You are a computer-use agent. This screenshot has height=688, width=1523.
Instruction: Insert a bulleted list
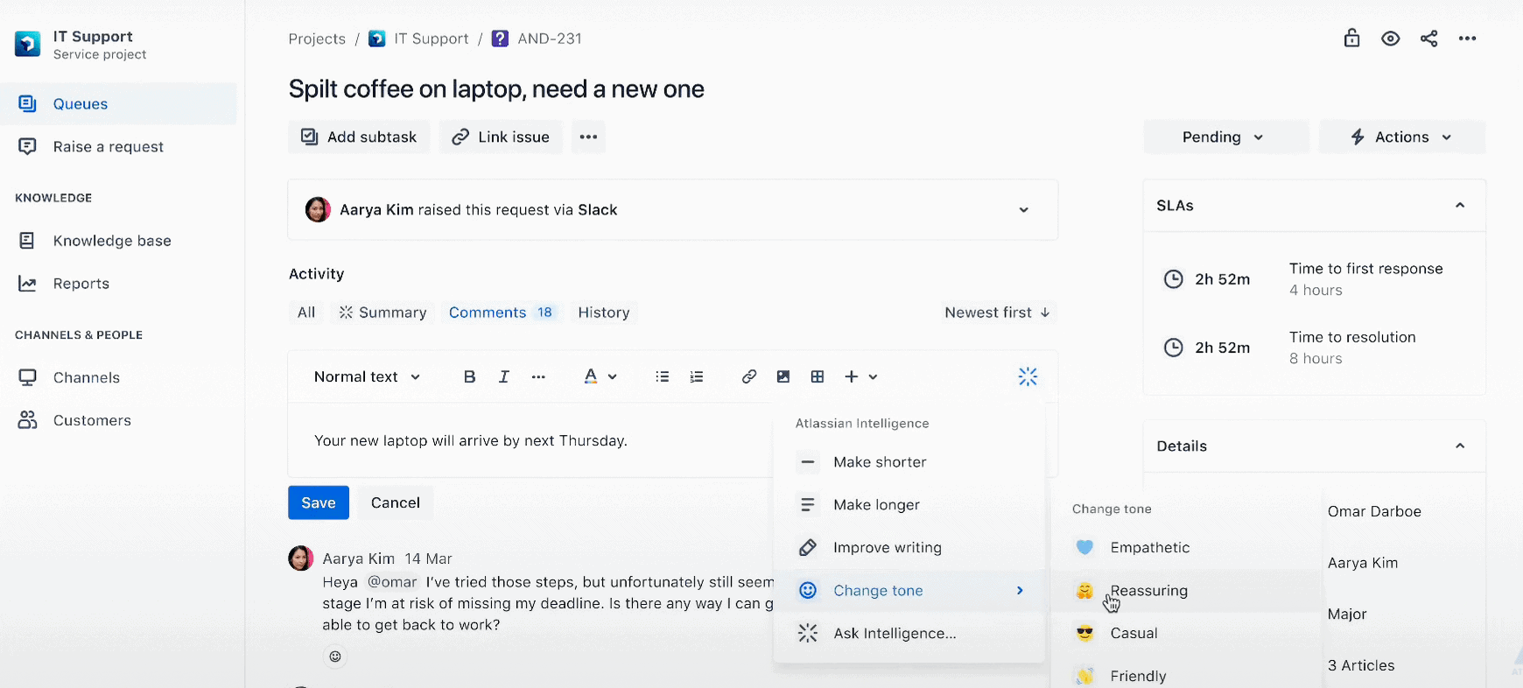663,376
